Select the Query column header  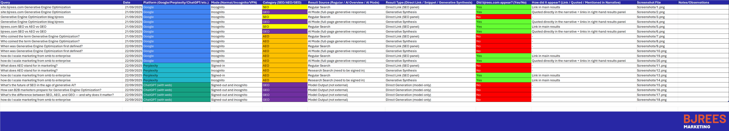(61, 2)
